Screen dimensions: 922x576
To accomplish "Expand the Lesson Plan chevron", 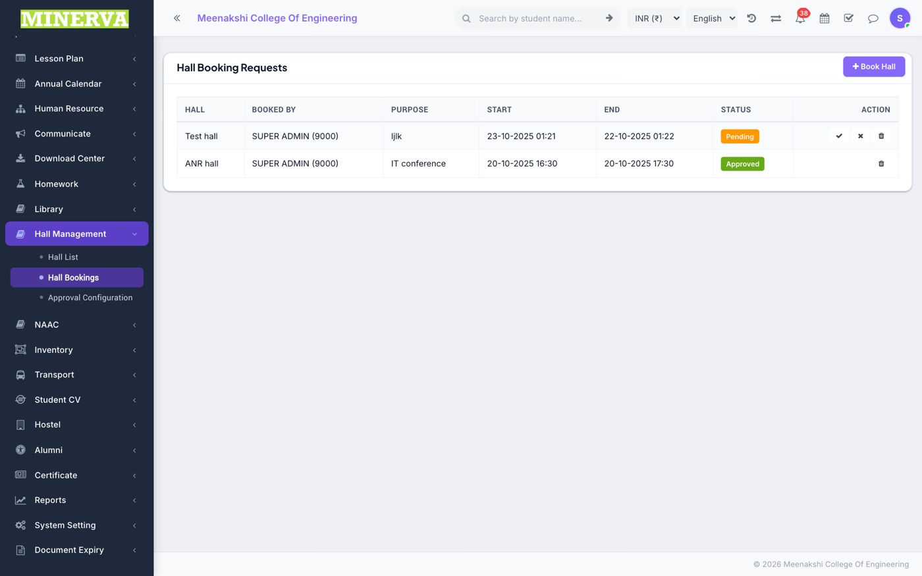I will 134,59.
